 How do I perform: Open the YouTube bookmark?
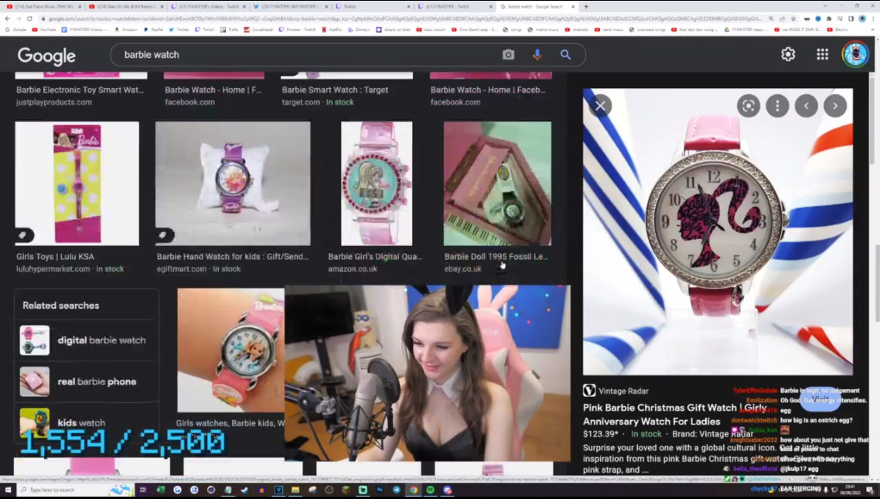(44, 29)
